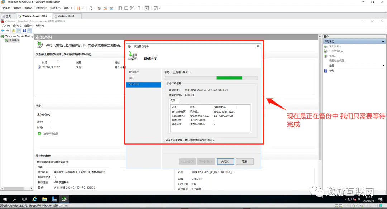Click the 取消 button in wizard
Viewport: 387px width, 209px height.
point(245,161)
